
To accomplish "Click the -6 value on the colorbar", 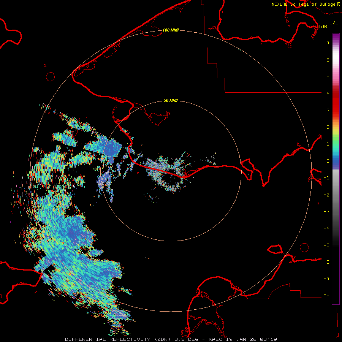I will tap(326, 262).
